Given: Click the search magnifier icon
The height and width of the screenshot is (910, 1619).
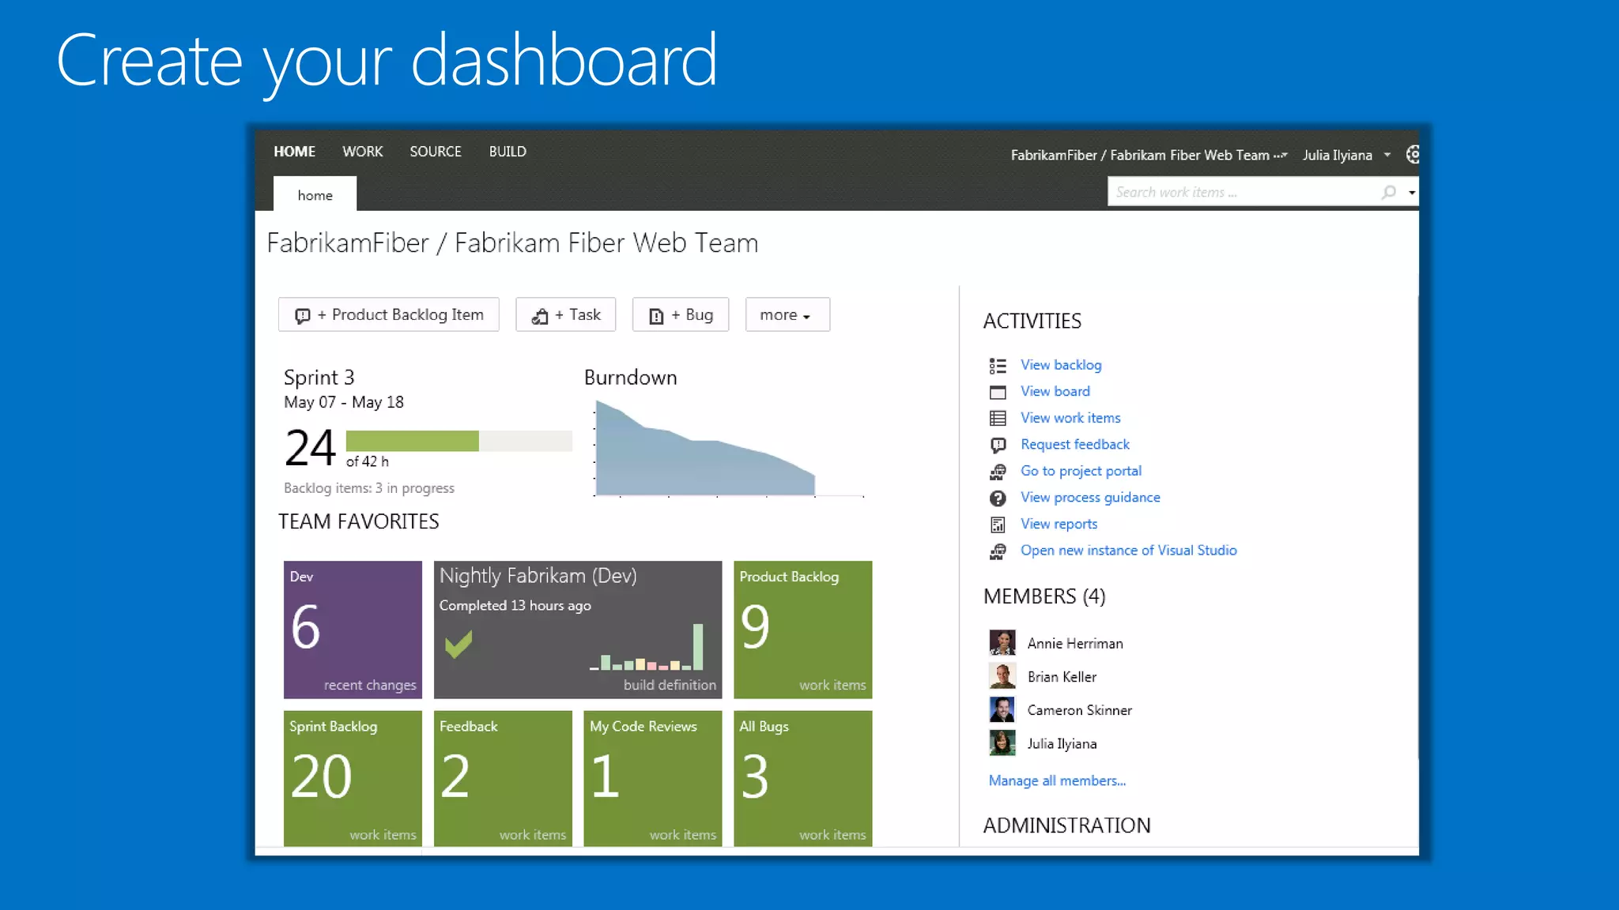Looking at the screenshot, I should coord(1388,192).
